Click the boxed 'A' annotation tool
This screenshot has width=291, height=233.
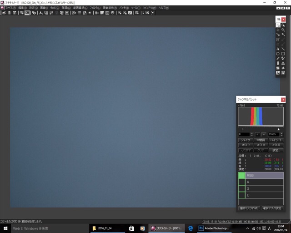click(278, 73)
